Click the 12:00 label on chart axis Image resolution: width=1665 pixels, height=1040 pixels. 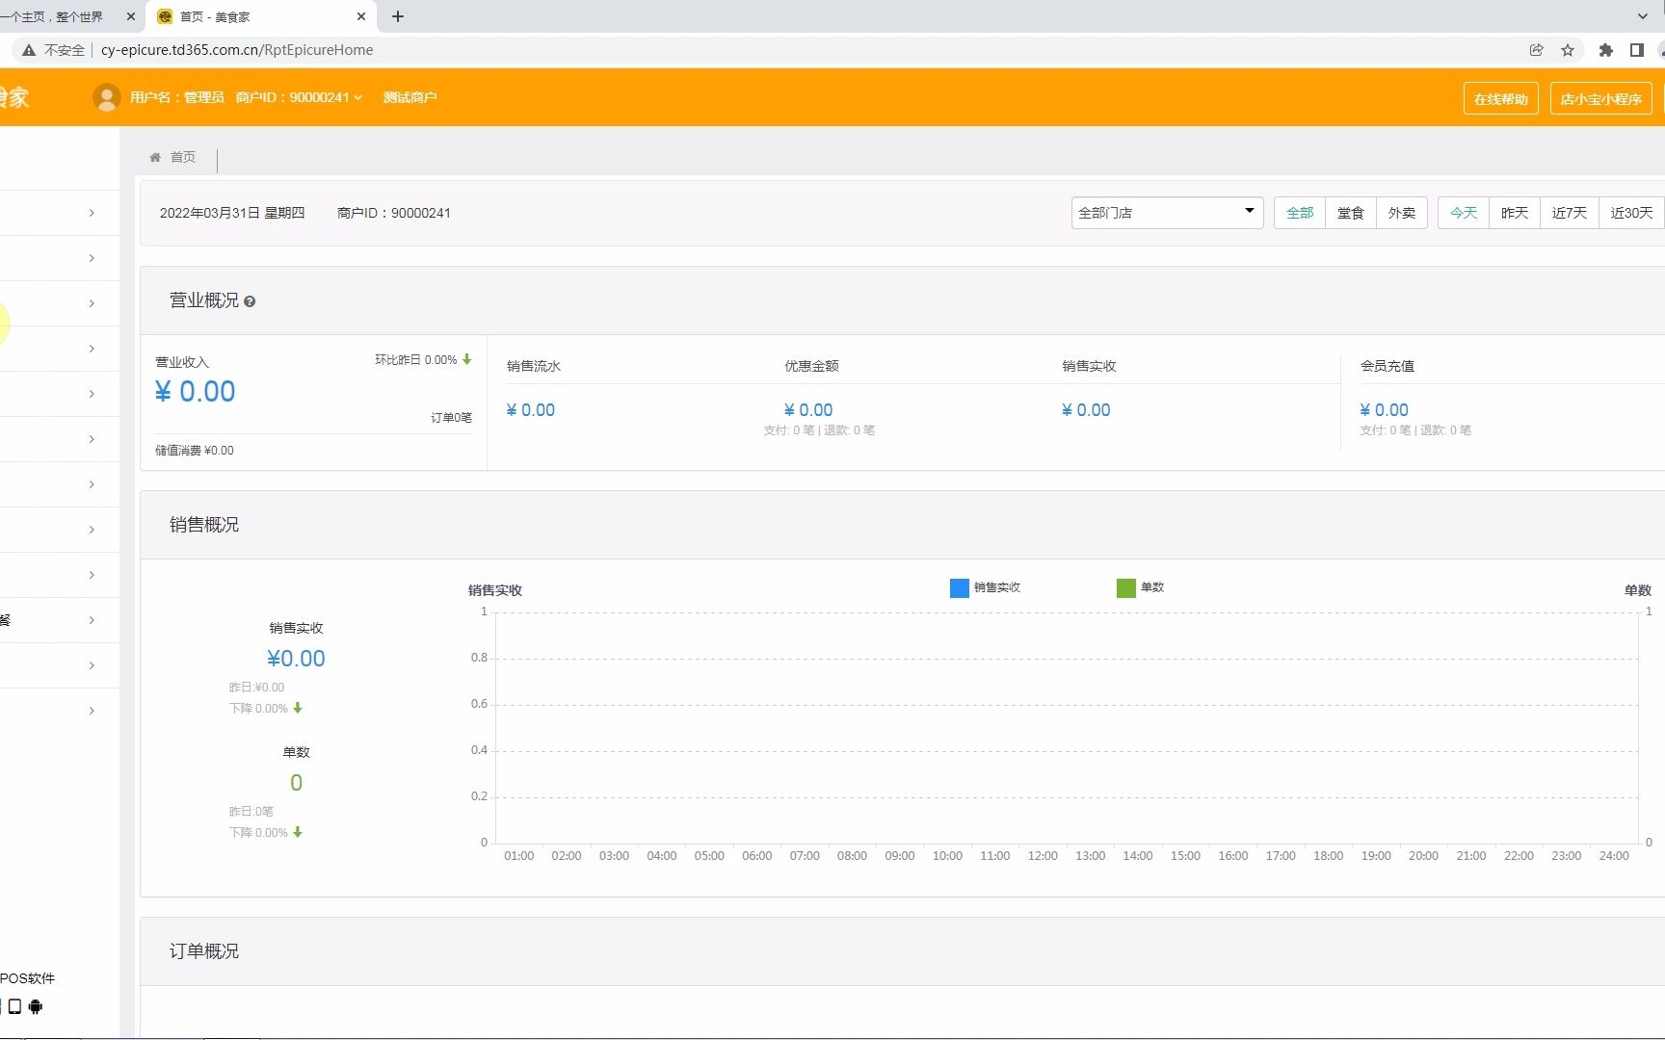pyautogui.click(x=1043, y=856)
